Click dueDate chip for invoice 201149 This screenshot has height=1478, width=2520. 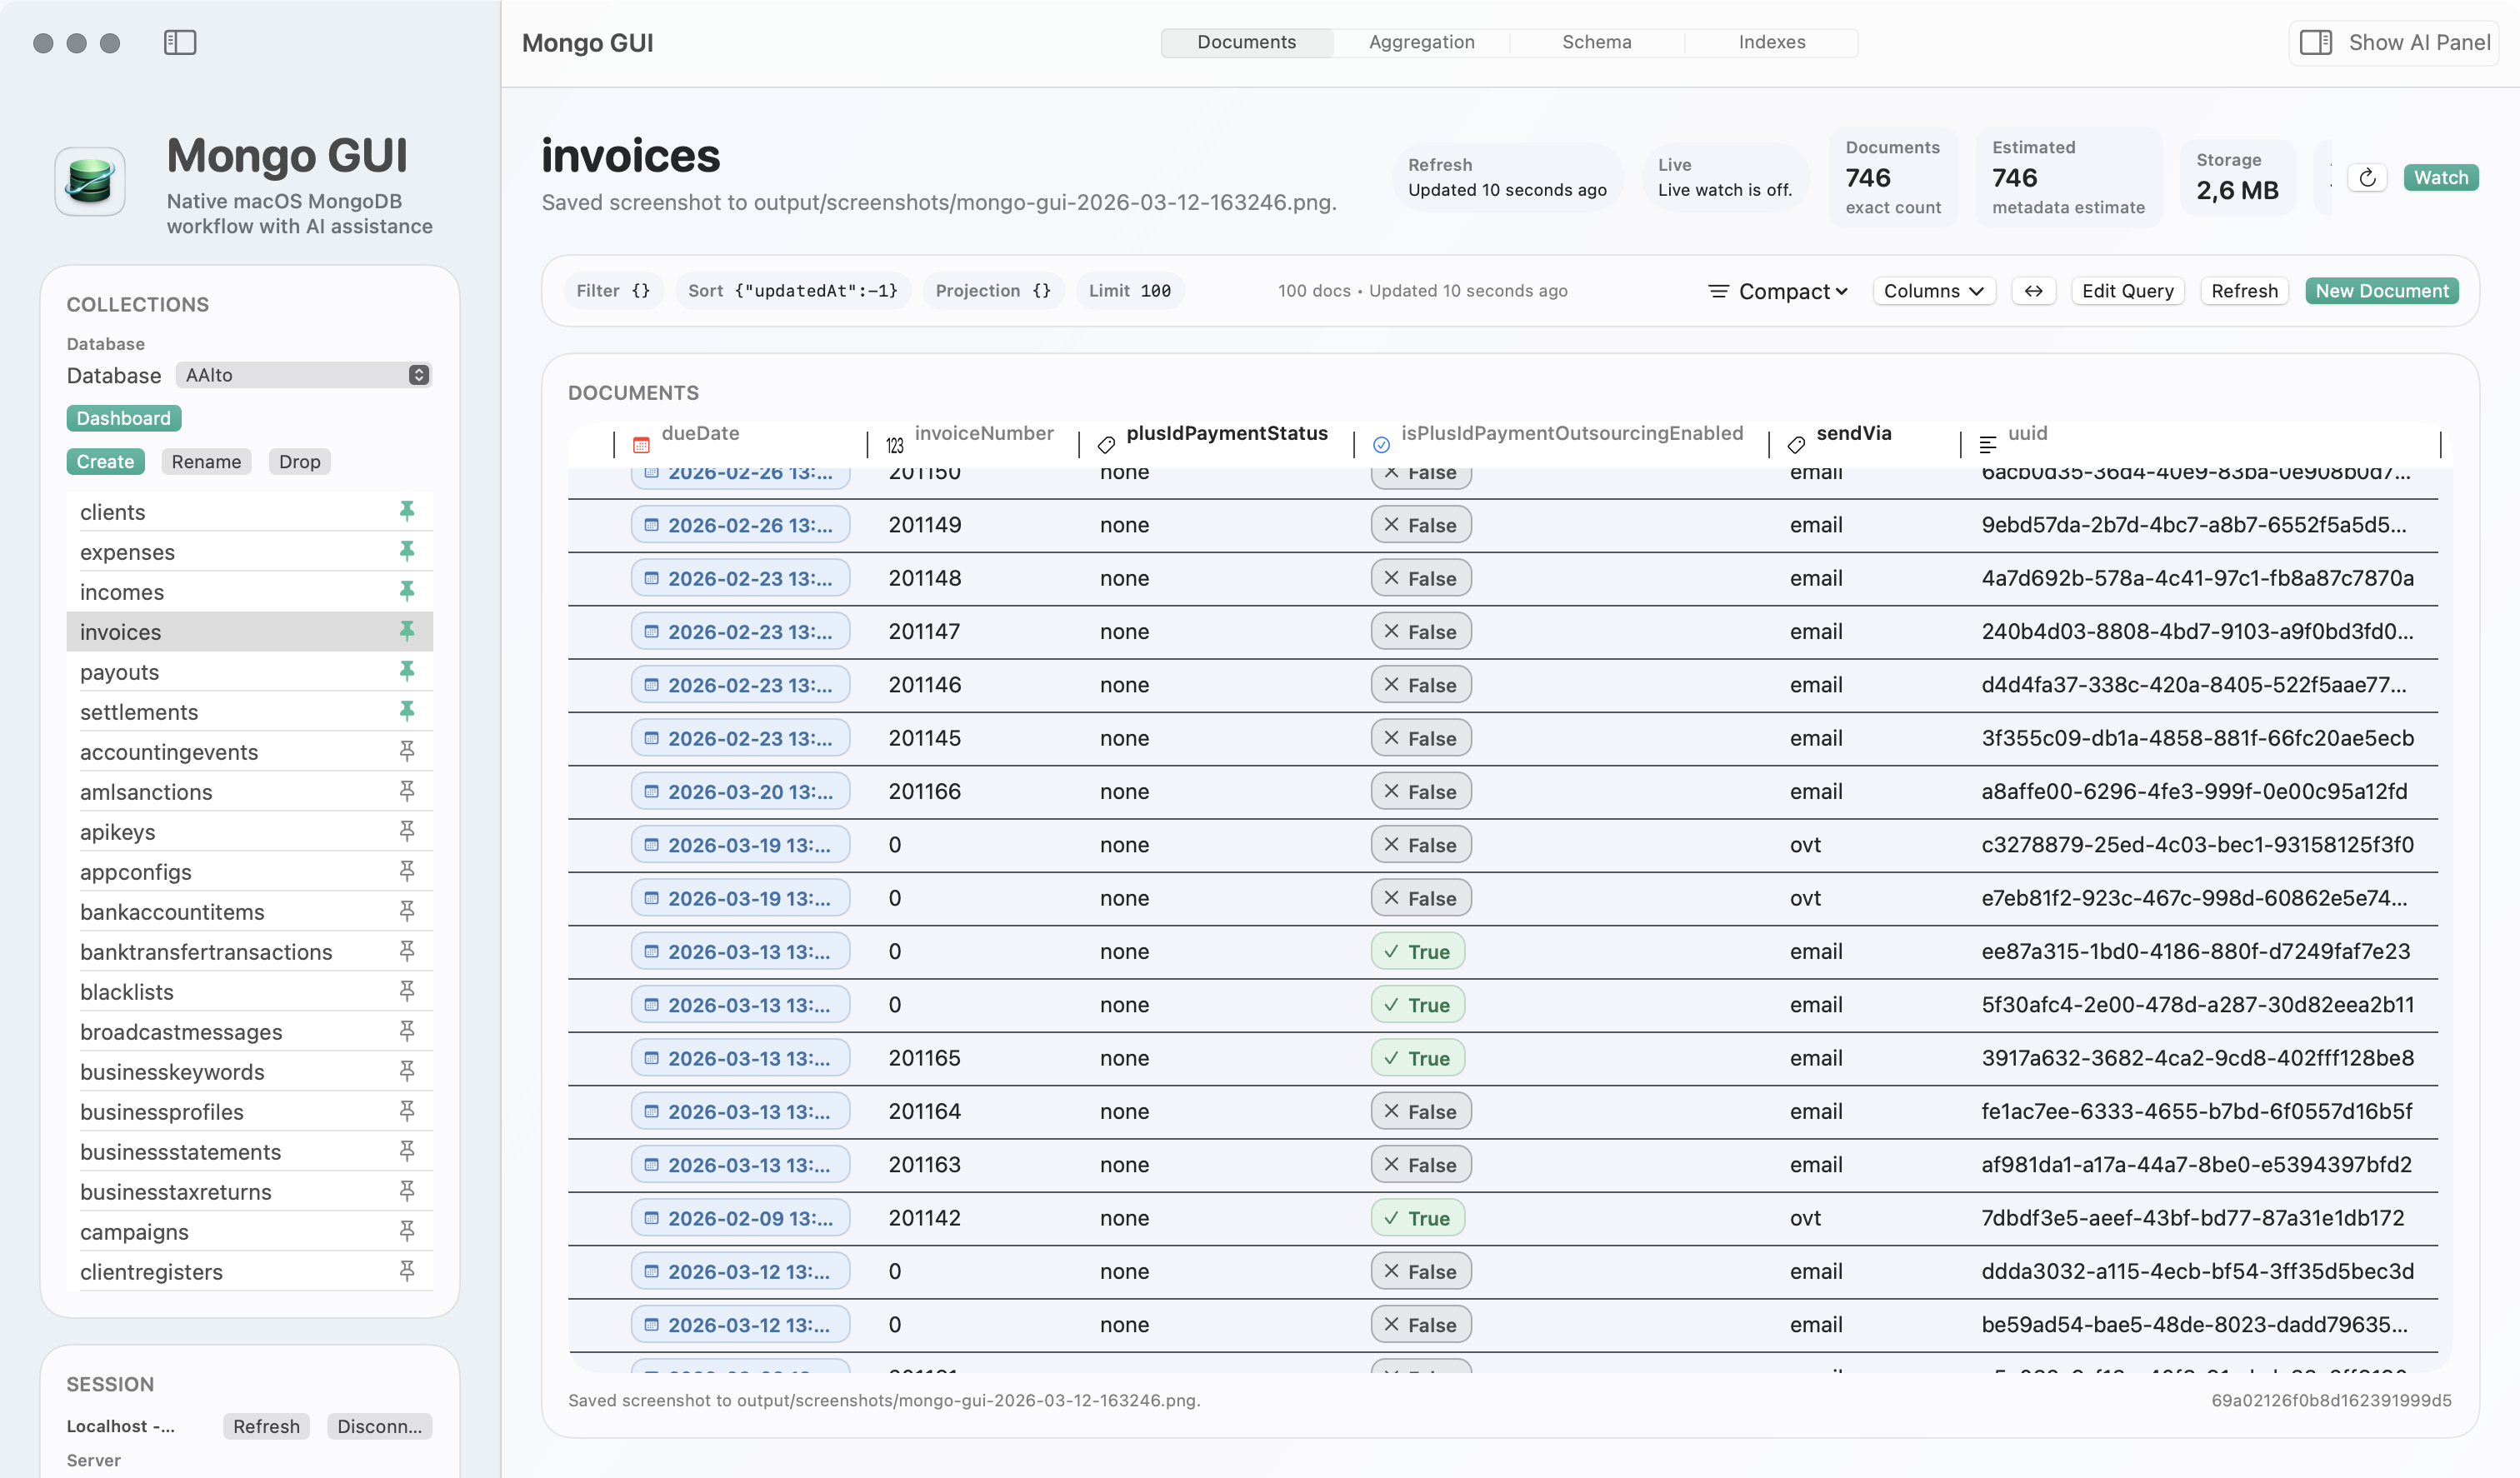coord(740,525)
